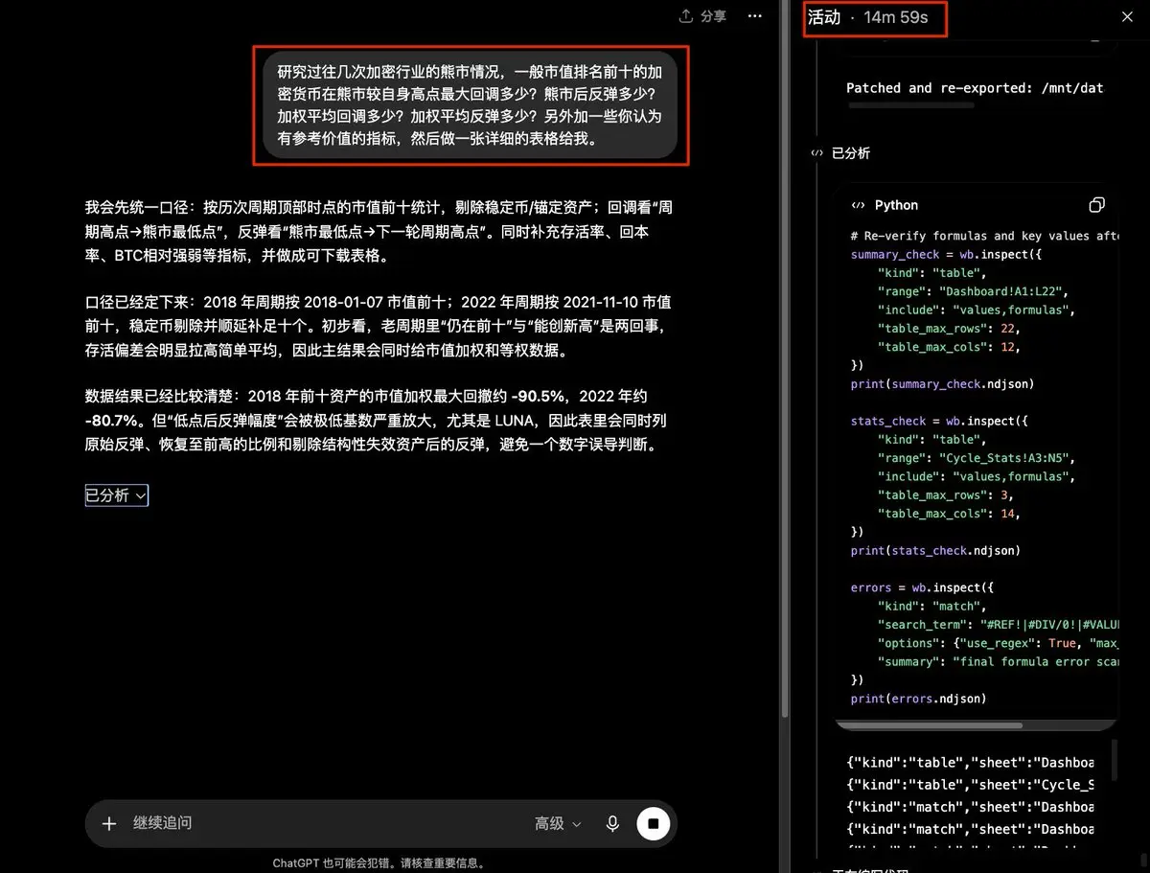Copy the Python code block

pos(1097,205)
